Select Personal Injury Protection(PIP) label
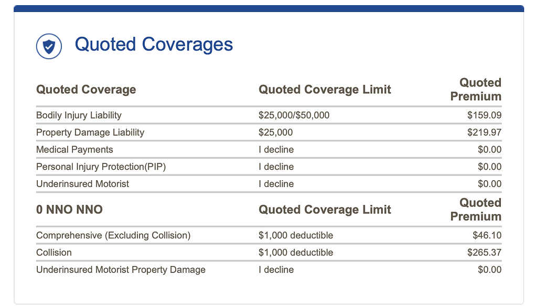The height and width of the screenshot is (308, 537). pos(101,167)
